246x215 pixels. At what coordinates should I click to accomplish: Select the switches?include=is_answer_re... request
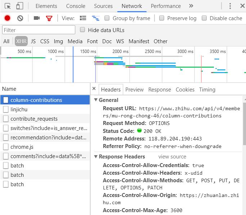click(45, 128)
